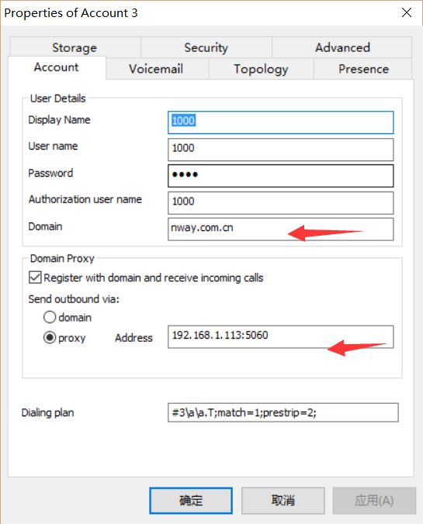Switch to the Storage tab
The image size is (423, 524).
point(75,47)
